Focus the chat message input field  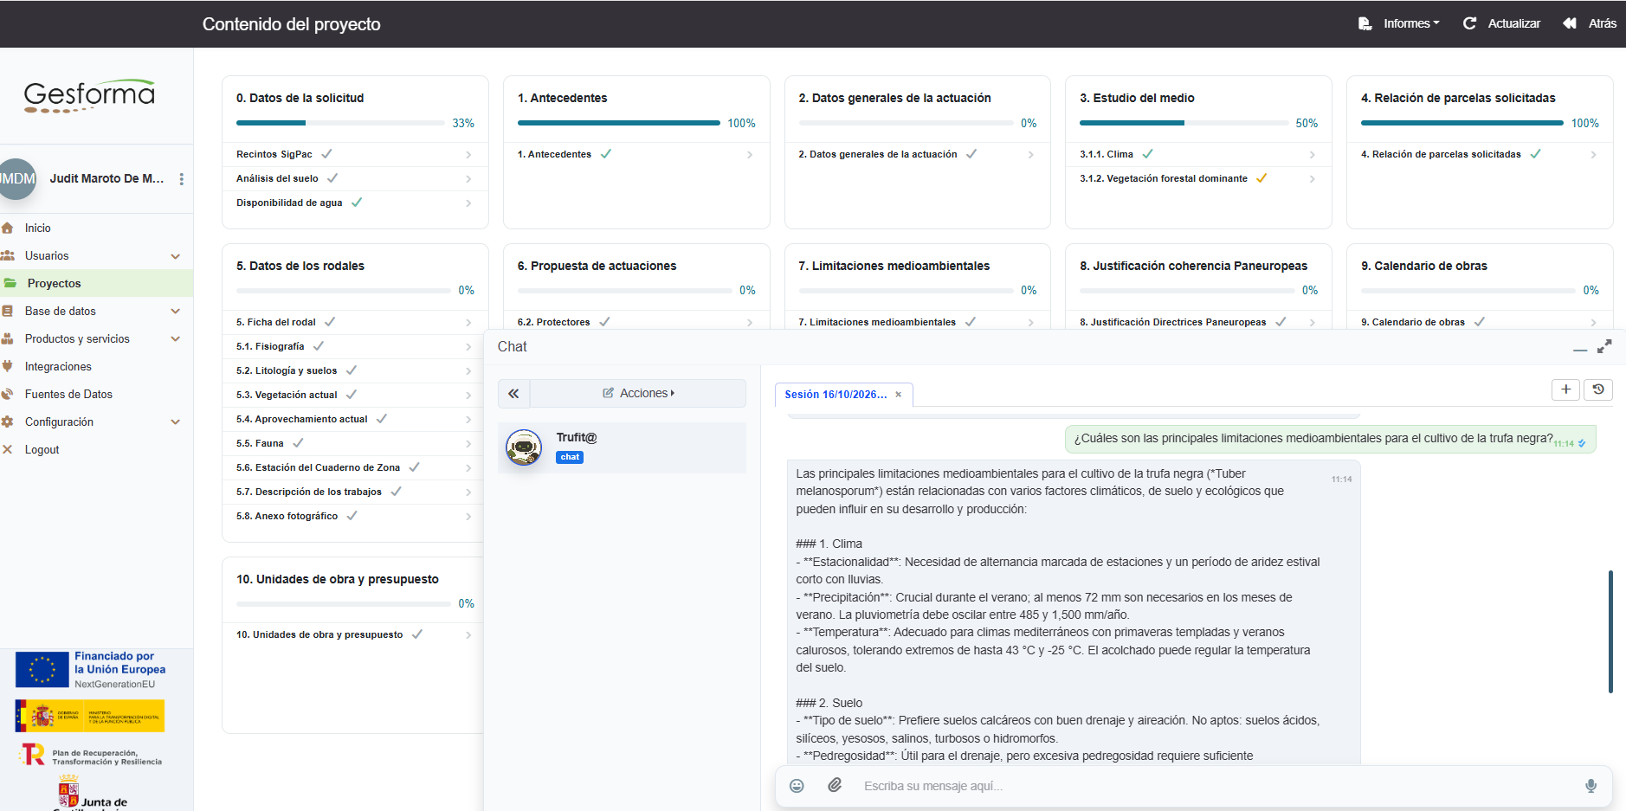pos(1216,786)
